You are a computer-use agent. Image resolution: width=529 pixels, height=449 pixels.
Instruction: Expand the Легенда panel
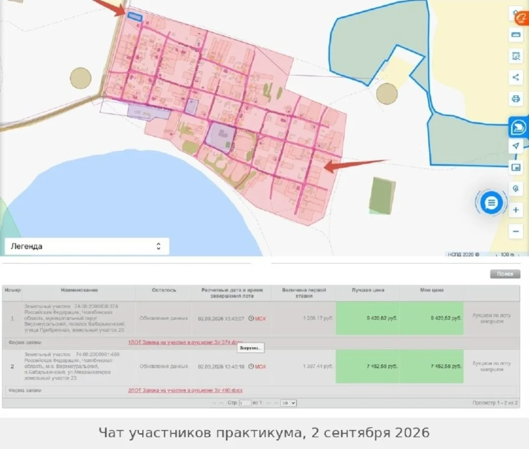pos(87,246)
